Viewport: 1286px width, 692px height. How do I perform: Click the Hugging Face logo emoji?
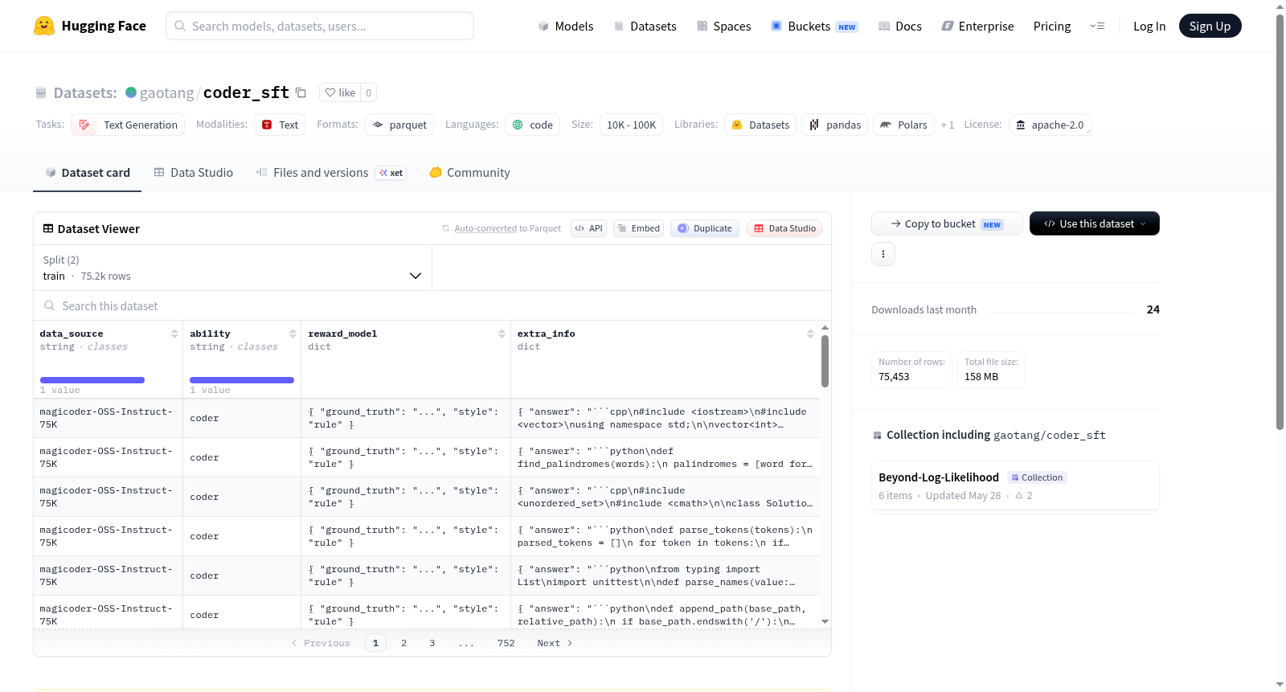[x=44, y=26]
